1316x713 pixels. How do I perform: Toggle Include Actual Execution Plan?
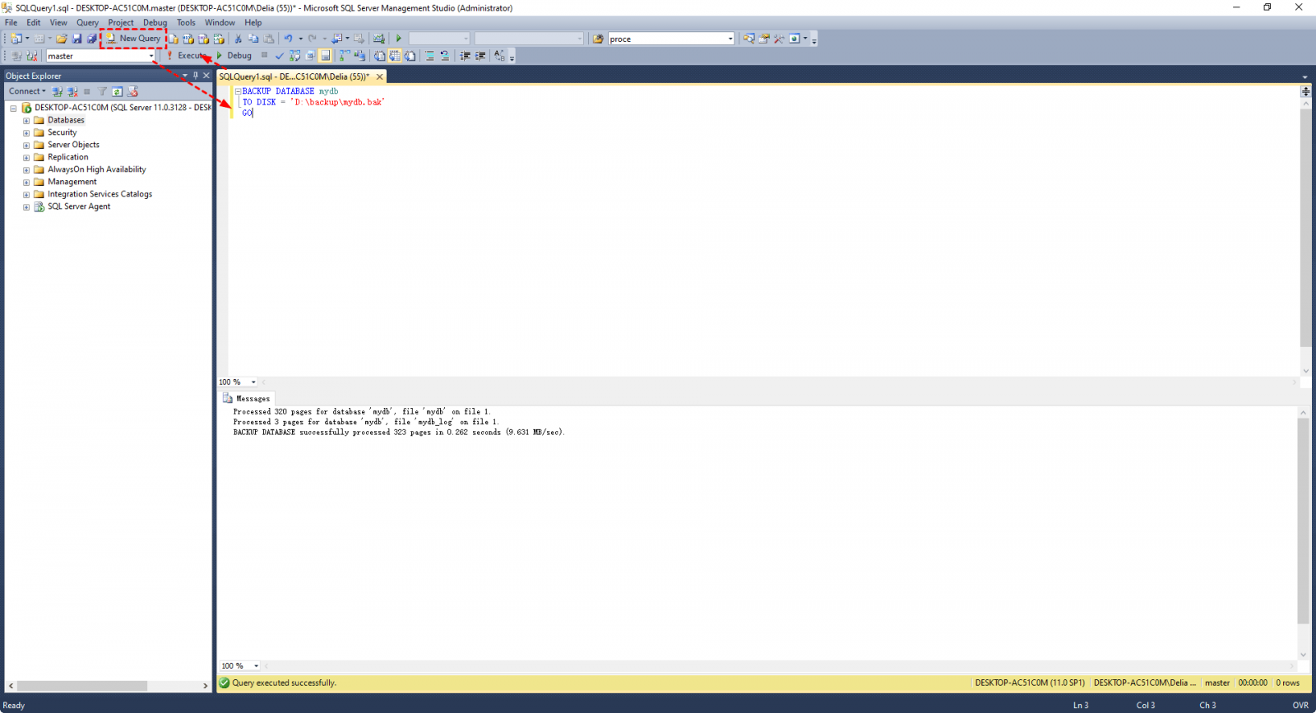[x=345, y=56]
